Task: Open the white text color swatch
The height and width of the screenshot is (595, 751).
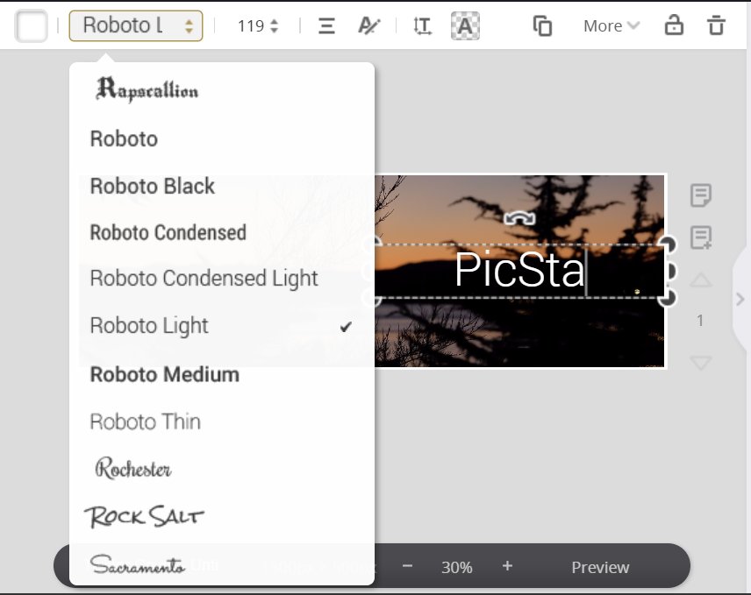Action: point(32,26)
